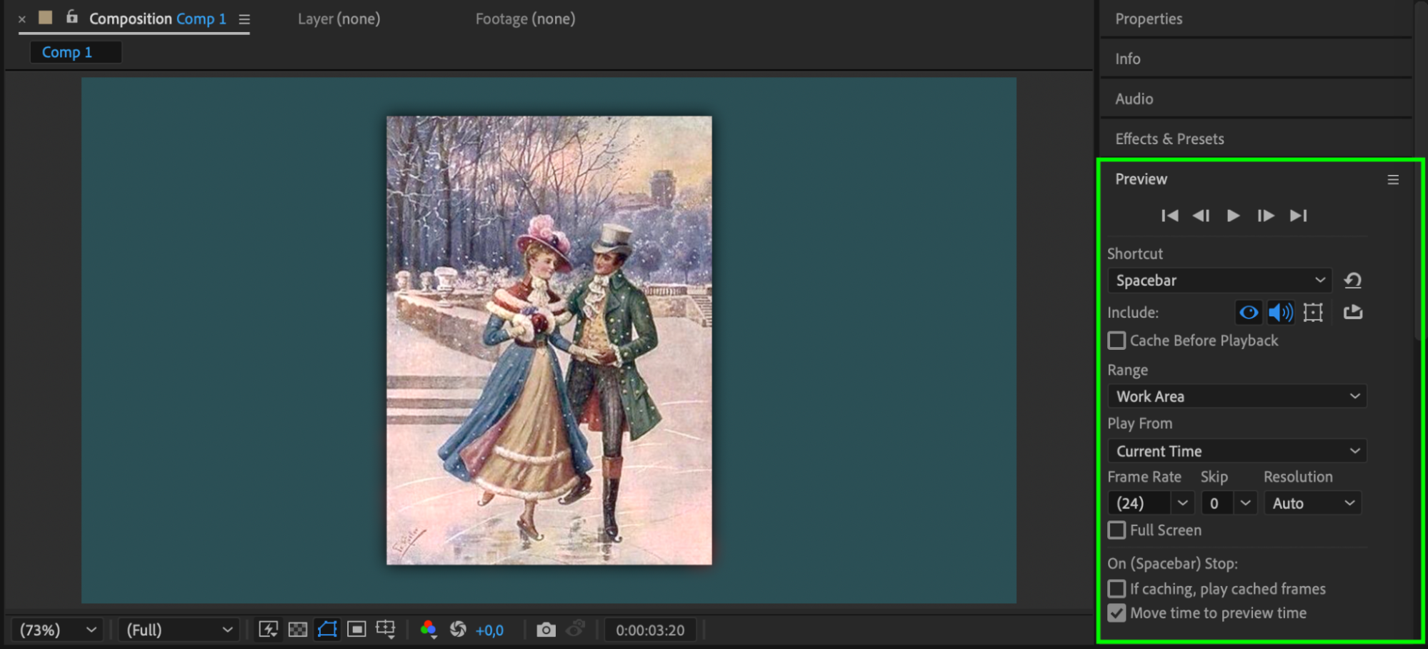Screen dimensions: 1428x649
Task: Open the Range Work Area dropdown
Action: (1237, 396)
